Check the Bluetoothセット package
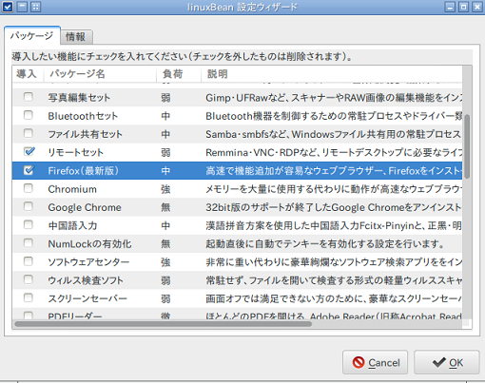Viewport: 485px width, 383px height. pos(29,115)
